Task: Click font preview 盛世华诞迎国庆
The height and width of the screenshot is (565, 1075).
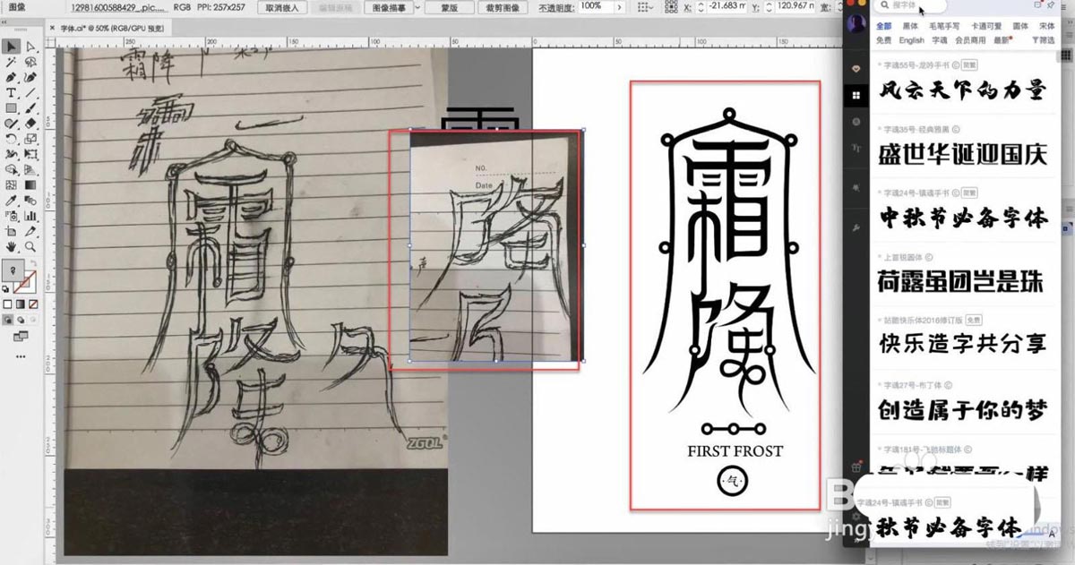Action: 962,154
